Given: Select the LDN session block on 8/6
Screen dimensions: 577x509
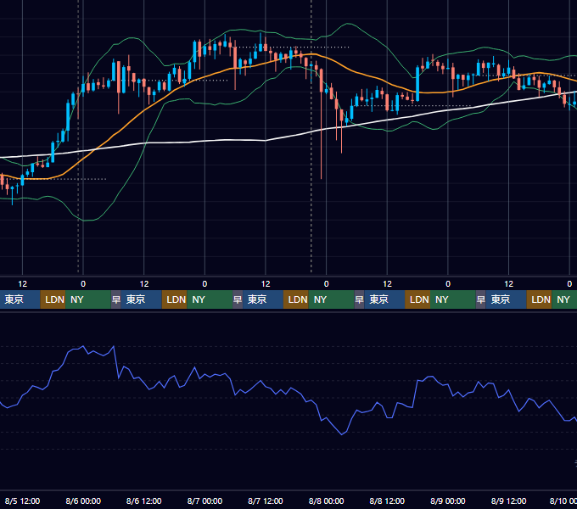Looking at the screenshot, I should (x=175, y=299).
